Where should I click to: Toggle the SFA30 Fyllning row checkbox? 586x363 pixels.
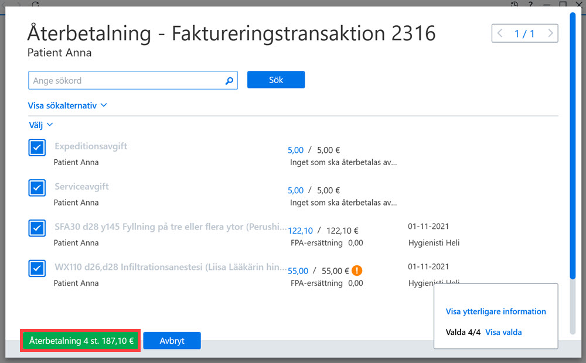37,228
